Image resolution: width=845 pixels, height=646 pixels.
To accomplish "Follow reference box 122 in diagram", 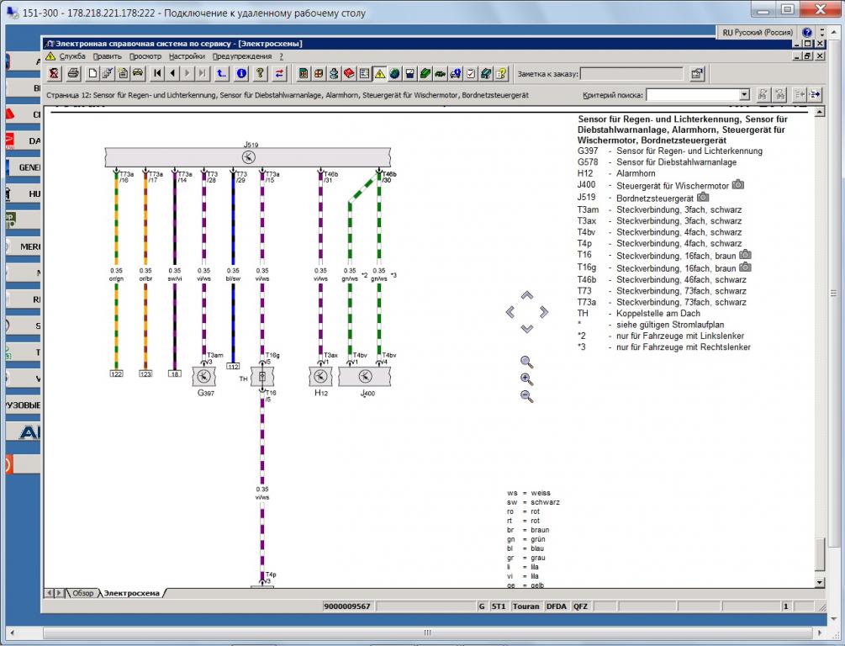I will pos(116,373).
